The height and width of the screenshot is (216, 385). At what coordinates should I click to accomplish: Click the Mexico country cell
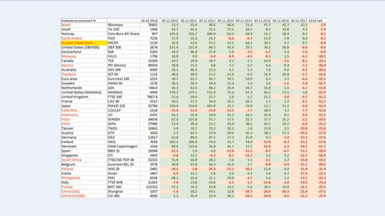pyautogui.click(x=84, y=65)
